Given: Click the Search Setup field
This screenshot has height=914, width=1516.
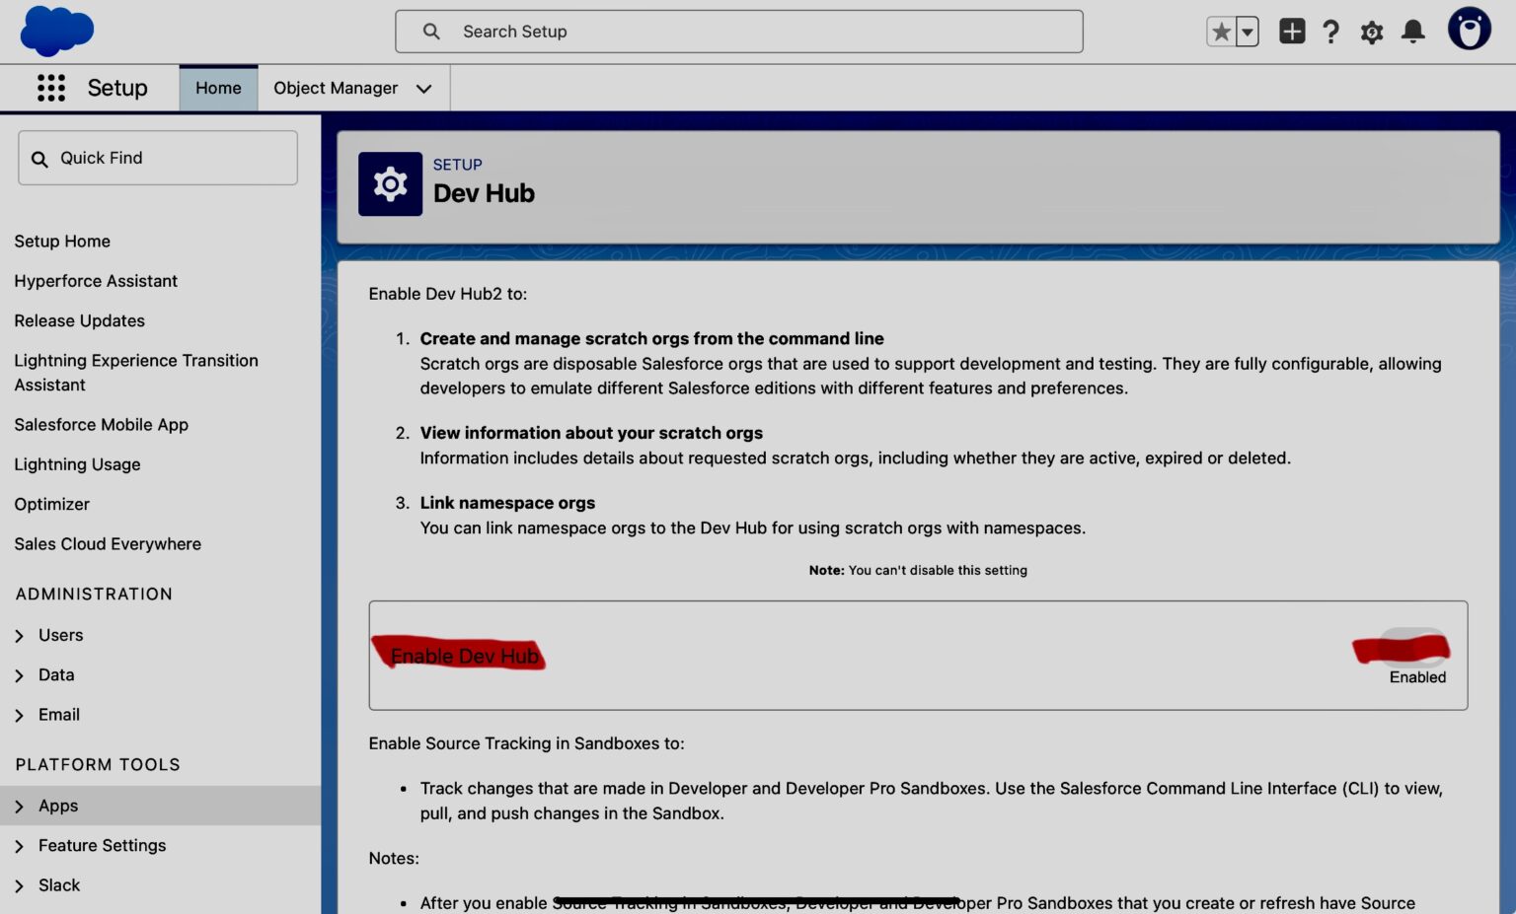Looking at the screenshot, I should coord(738,31).
